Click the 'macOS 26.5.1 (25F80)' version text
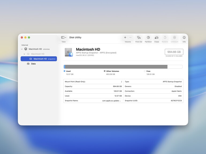Viewport: 206px width, 154px height. tap(85, 55)
